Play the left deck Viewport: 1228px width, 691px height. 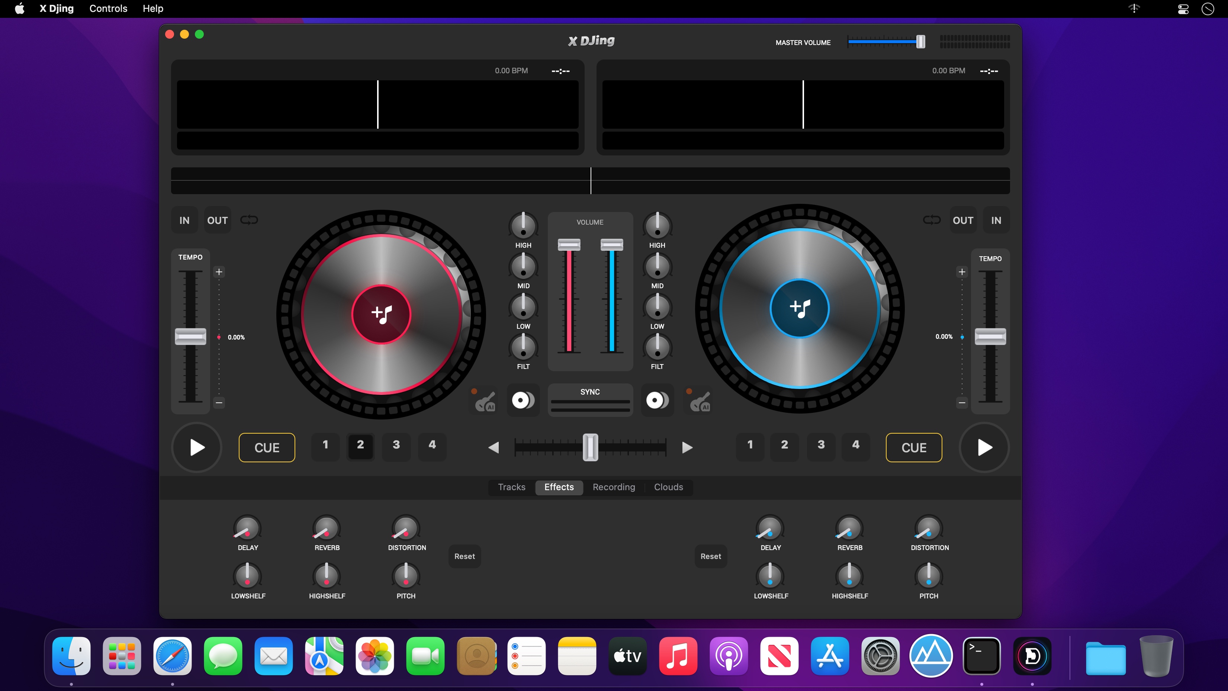click(196, 447)
